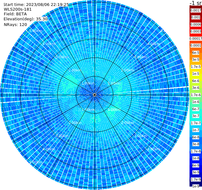Click the 2.00km range label in upper-right quadrant
This screenshot has width=202, height=190.
tap(127, 70)
